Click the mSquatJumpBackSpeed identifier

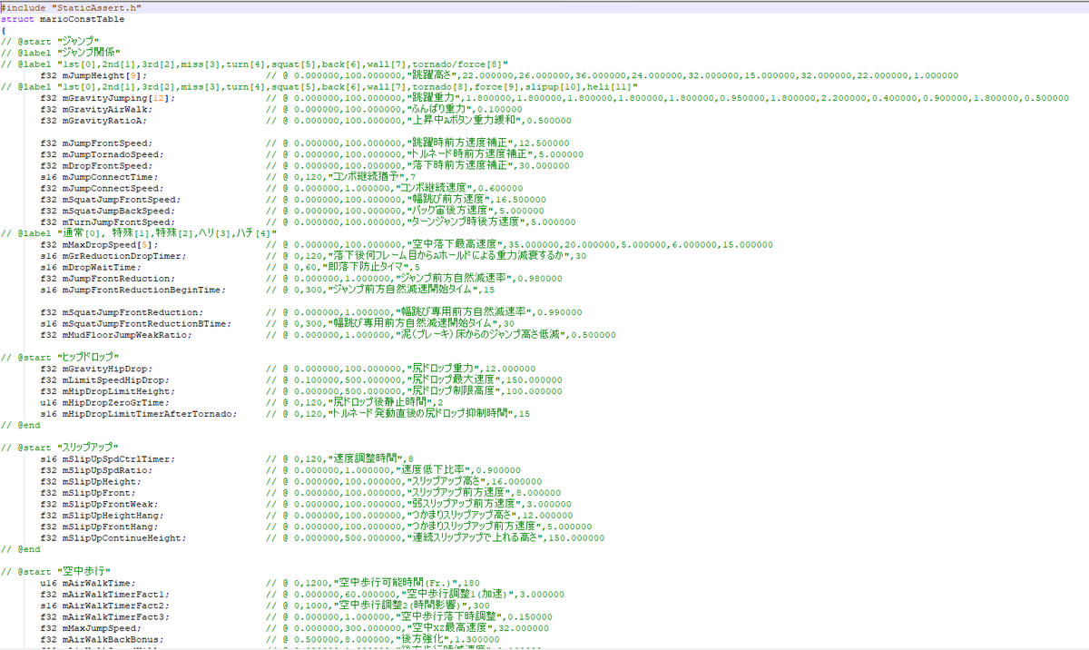116,211
